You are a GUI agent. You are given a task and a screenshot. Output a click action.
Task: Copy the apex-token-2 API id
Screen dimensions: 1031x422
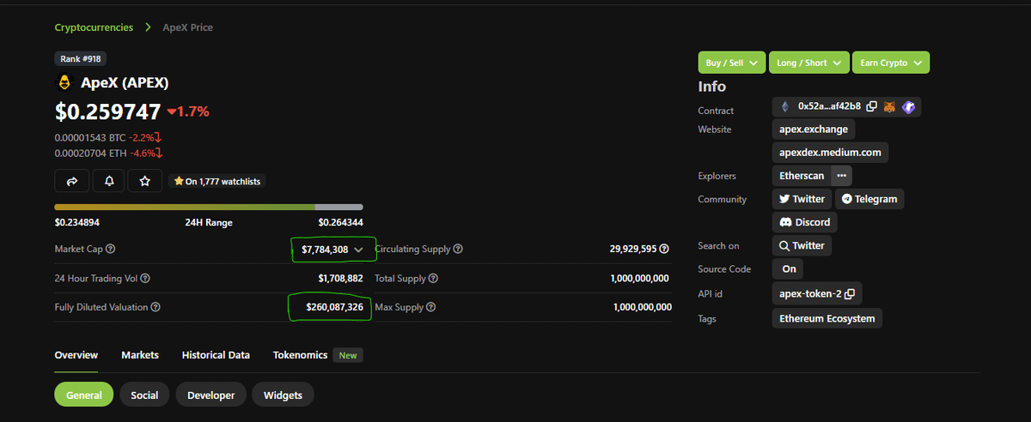pos(850,293)
